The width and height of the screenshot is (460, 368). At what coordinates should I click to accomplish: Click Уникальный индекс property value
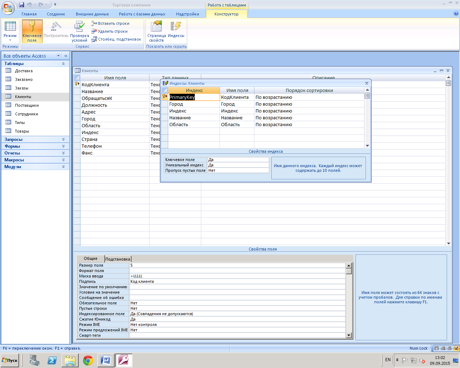pos(238,165)
